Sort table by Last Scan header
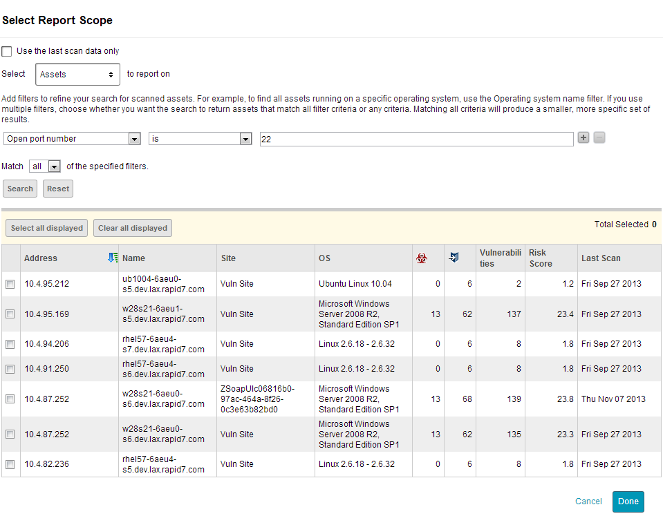 pos(601,258)
